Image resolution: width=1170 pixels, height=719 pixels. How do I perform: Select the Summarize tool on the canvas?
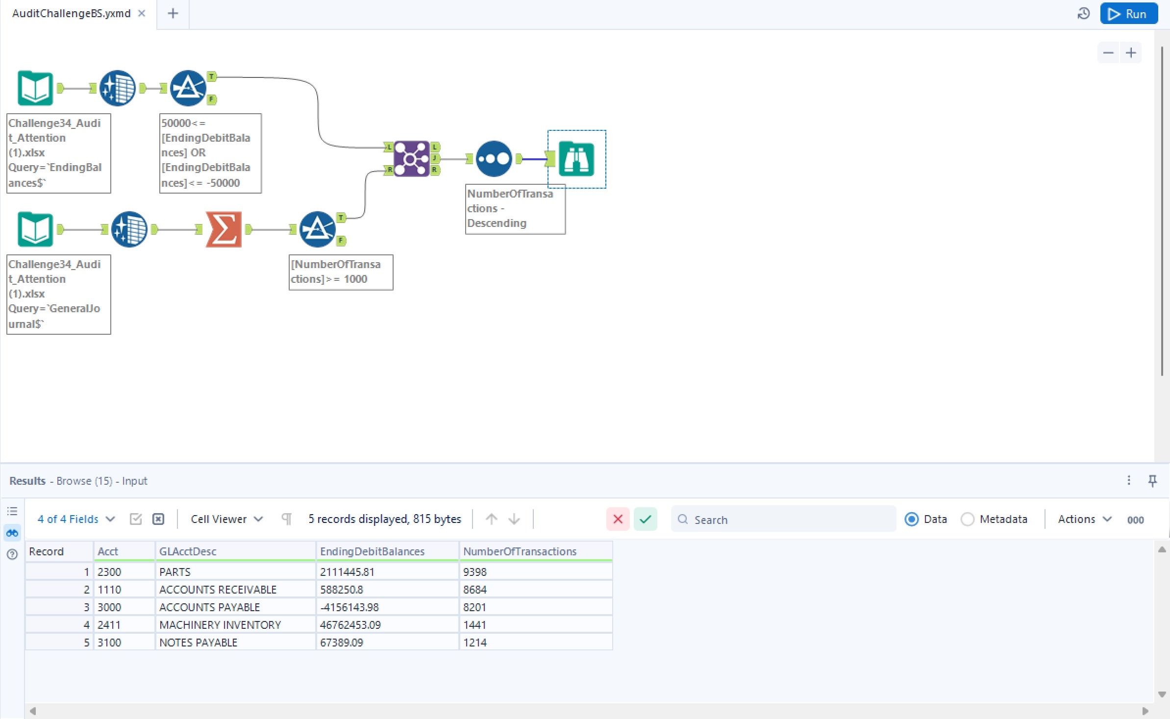224,229
